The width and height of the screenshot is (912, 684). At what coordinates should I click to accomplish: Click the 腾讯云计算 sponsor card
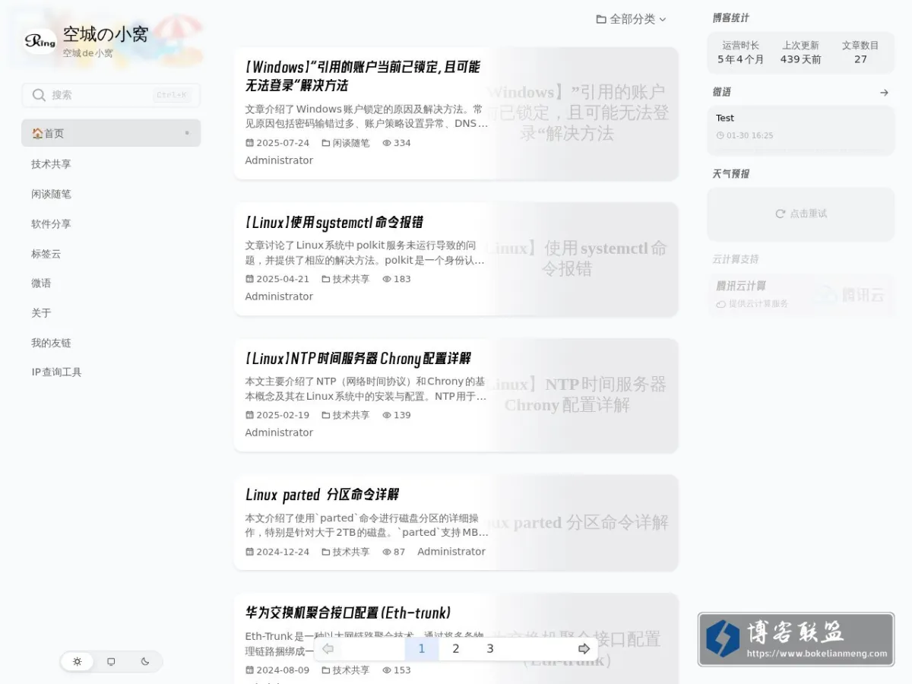(x=801, y=295)
